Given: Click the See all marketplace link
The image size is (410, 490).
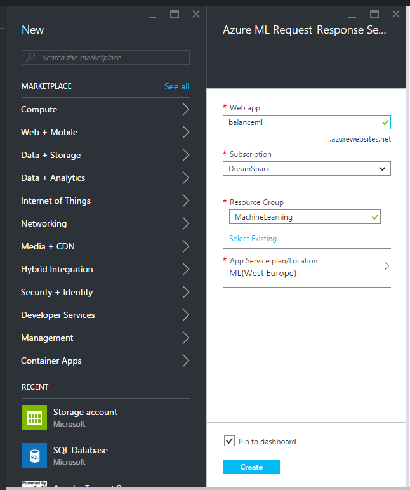Looking at the screenshot, I should pyautogui.click(x=177, y=86).
